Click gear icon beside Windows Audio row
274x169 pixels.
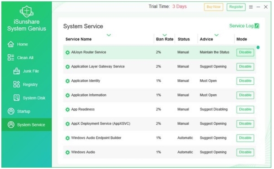coord(67,152)
